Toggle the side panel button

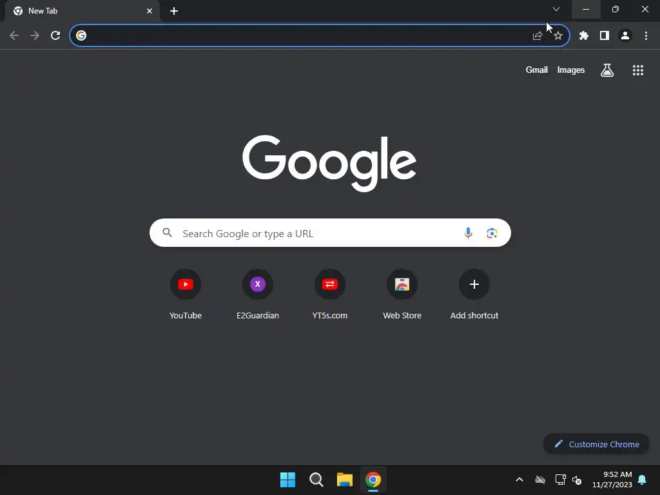605,36
